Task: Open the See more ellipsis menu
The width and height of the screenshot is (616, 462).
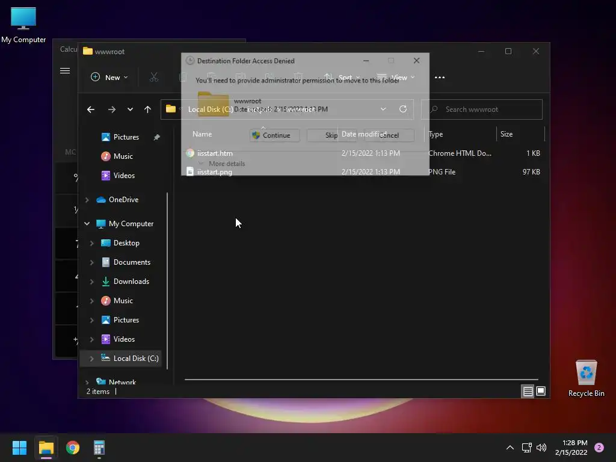Action: tap(440, 78)
